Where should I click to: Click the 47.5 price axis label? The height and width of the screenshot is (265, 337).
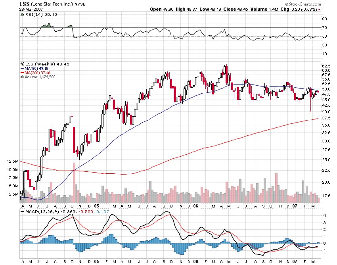point(326,94)
